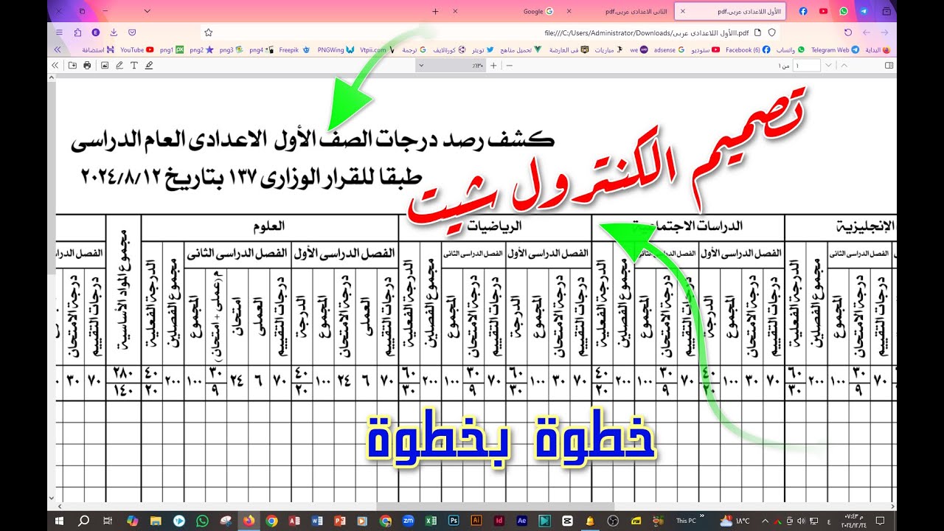Open the PDF viewer tools overflow menu
Viewport: 944px width, 531px height.
pos(55,66)
